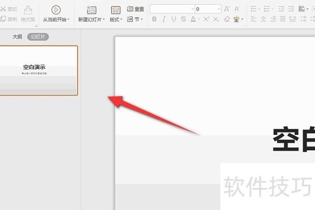The image size is (315, 210).
Task: Click the numbered list icon
Action: pyautogui.click(x=267, y=9)
